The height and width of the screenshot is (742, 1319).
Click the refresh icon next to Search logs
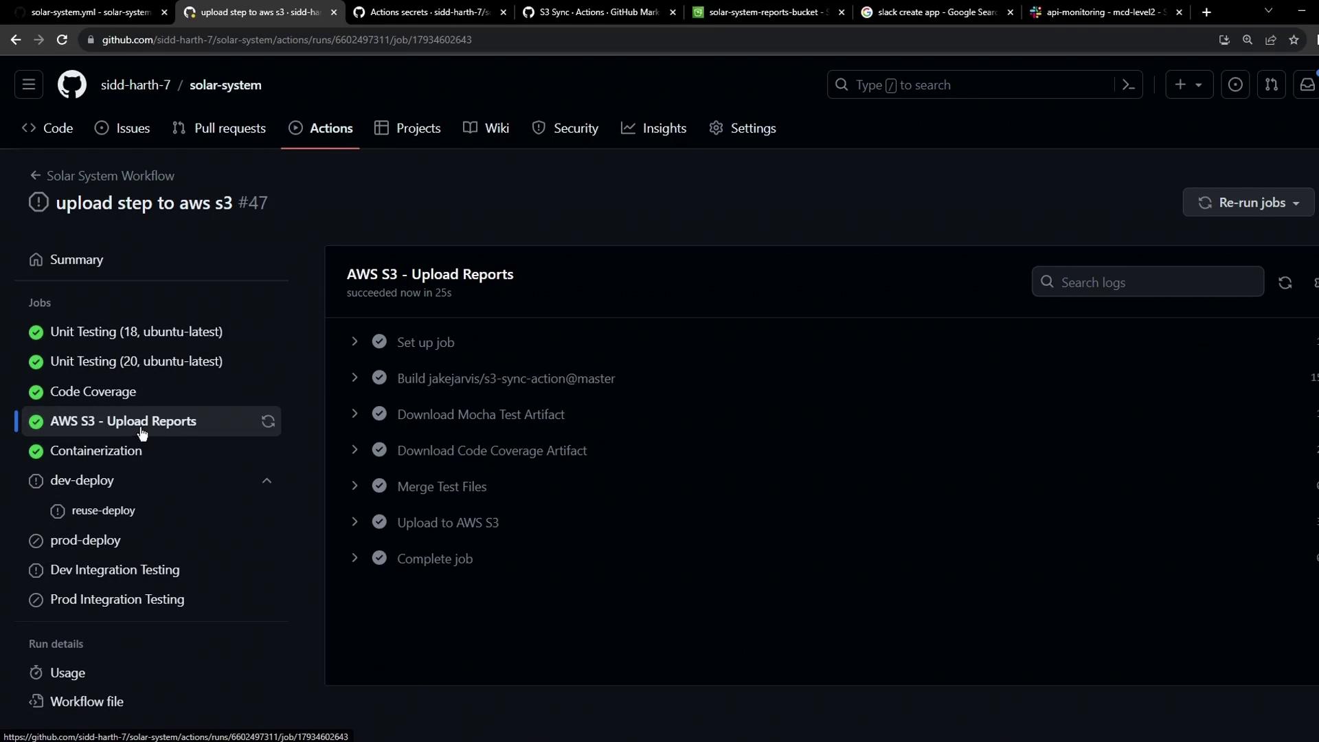coord(1285,283)
